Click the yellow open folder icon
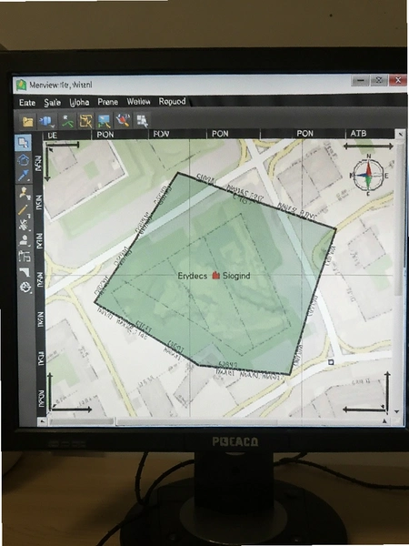Image resolution: width=409 pixels, height=546 pixels. (28, 122)
